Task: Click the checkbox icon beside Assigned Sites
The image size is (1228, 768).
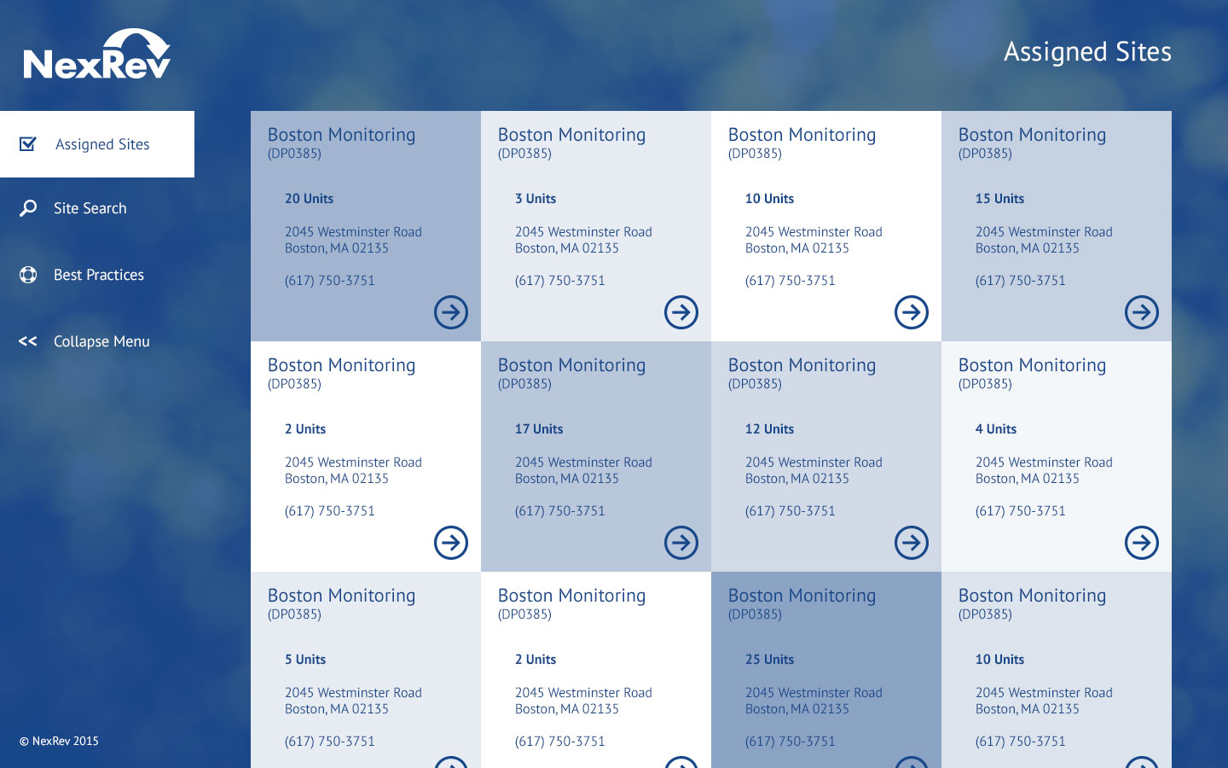Action: [x=28, y=144]
